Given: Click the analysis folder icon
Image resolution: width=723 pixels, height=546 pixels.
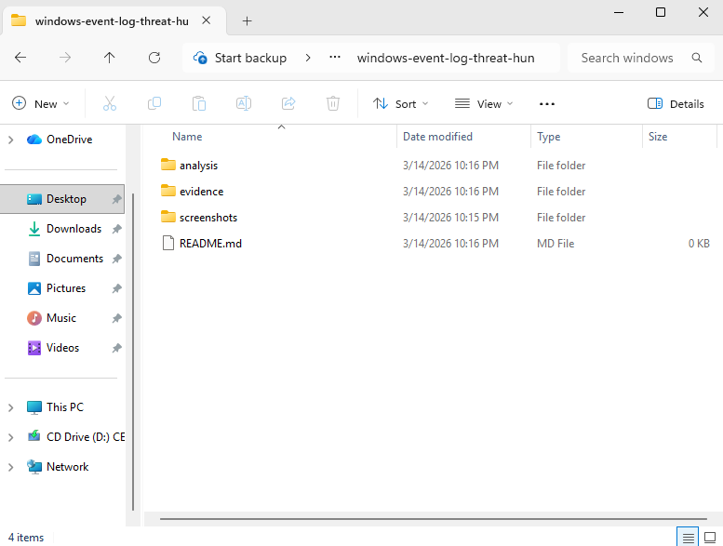Looking at the screenshot, I should coord(168,165).
